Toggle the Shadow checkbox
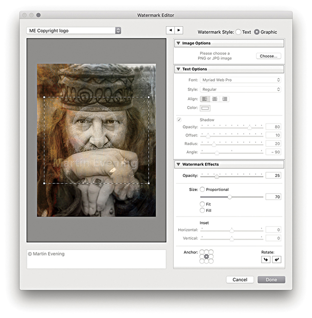The width and height of the screenshot is (312, 318). (x=179, y=119)
